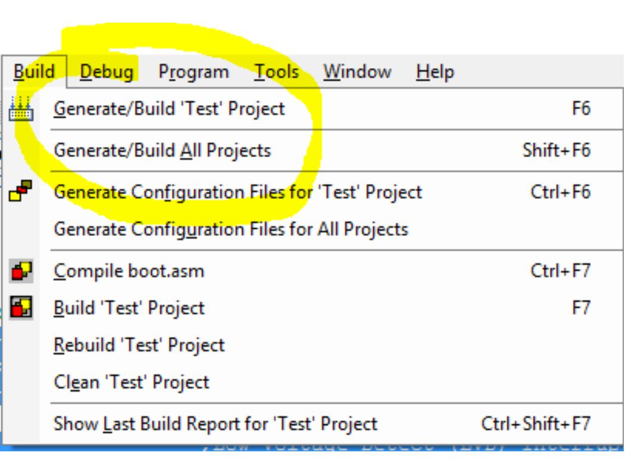The height and width of the screenshot is (474, 631).
Task: Select Generate Configuration Files for 'Test' Project
Action: coord(313,192)
